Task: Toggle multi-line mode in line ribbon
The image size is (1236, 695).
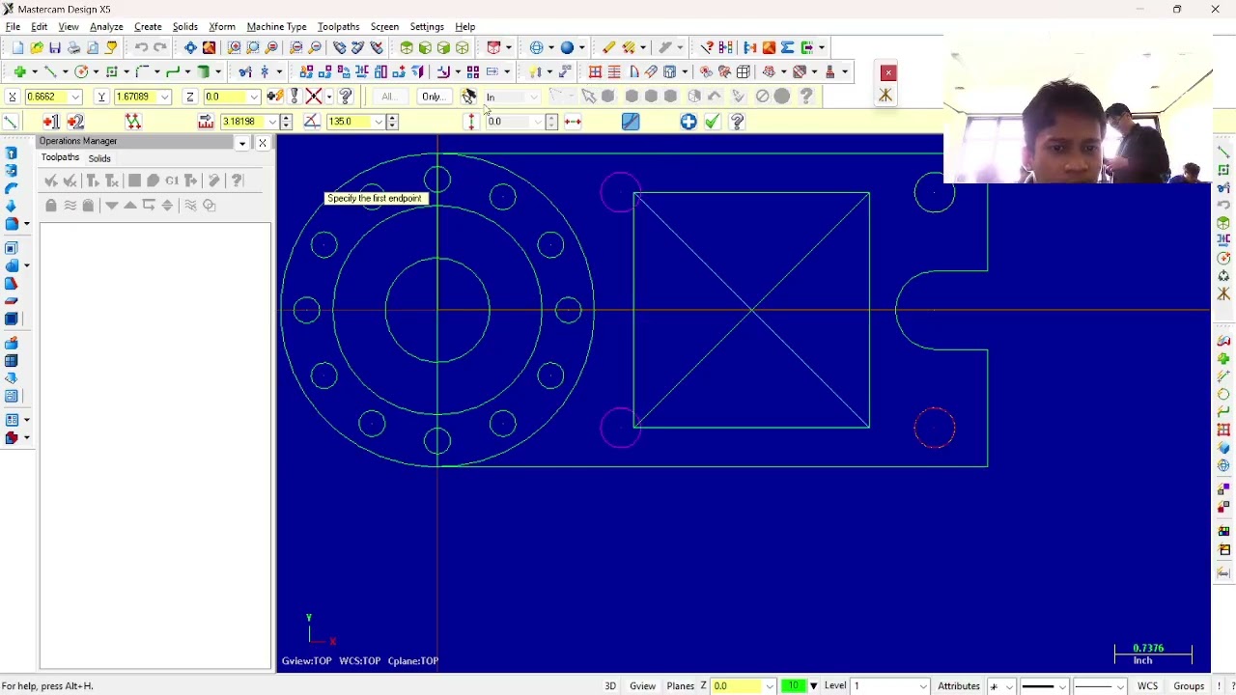Action: click(133, 122)
